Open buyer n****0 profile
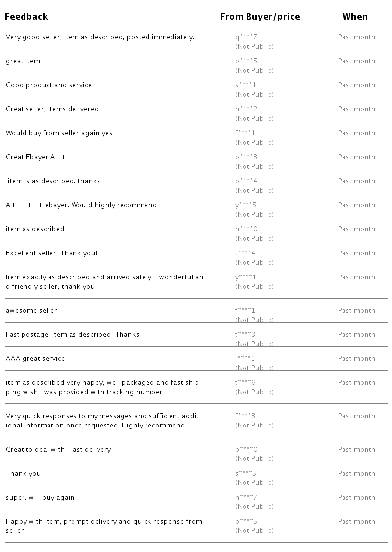This screenshot has width=392, height=552. [246, 229]
